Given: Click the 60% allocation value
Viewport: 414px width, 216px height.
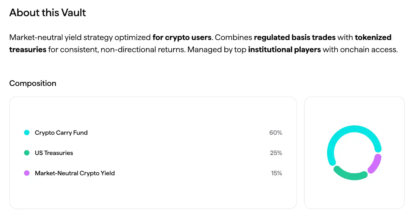Looking at the screenshot, I should coord(275,133).
